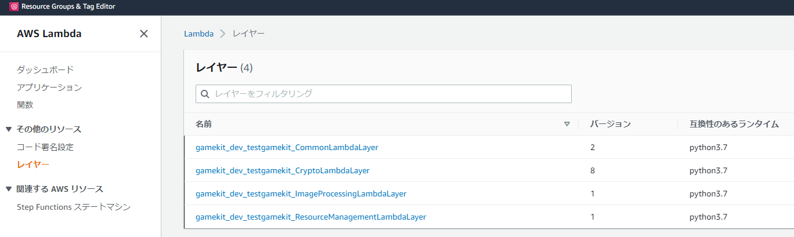Close the AWS Lambda side panel
This screenshot has width=794, height=237.
click(144, 34)
